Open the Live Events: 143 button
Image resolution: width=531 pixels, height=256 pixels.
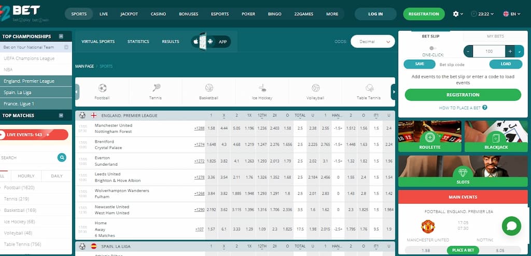[x=34, y=134]
